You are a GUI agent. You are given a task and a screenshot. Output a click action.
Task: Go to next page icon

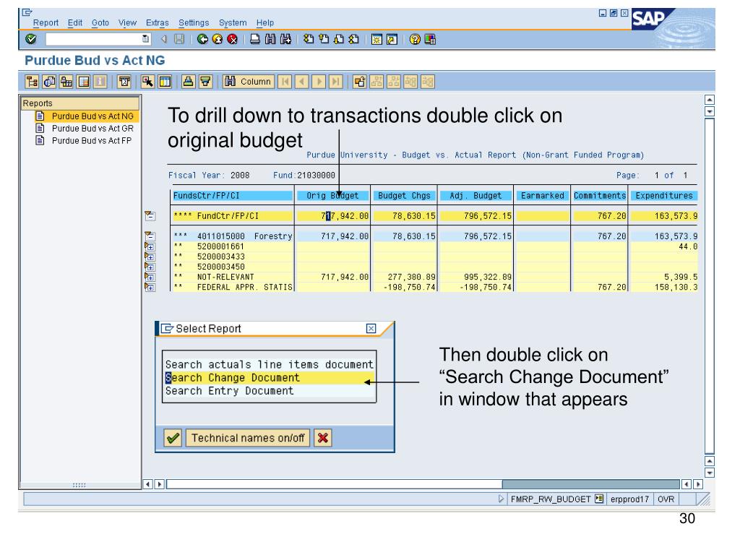(339, 40)
